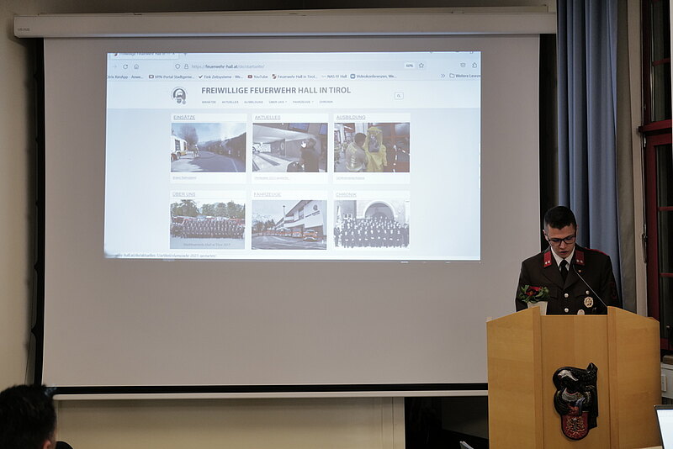Click the browser home icon
This screenshot has height=449, width=673.
tap(136, 66)
